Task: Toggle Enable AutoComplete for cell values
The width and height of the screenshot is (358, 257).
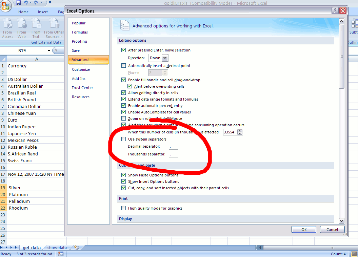Action: coord(123,112)
